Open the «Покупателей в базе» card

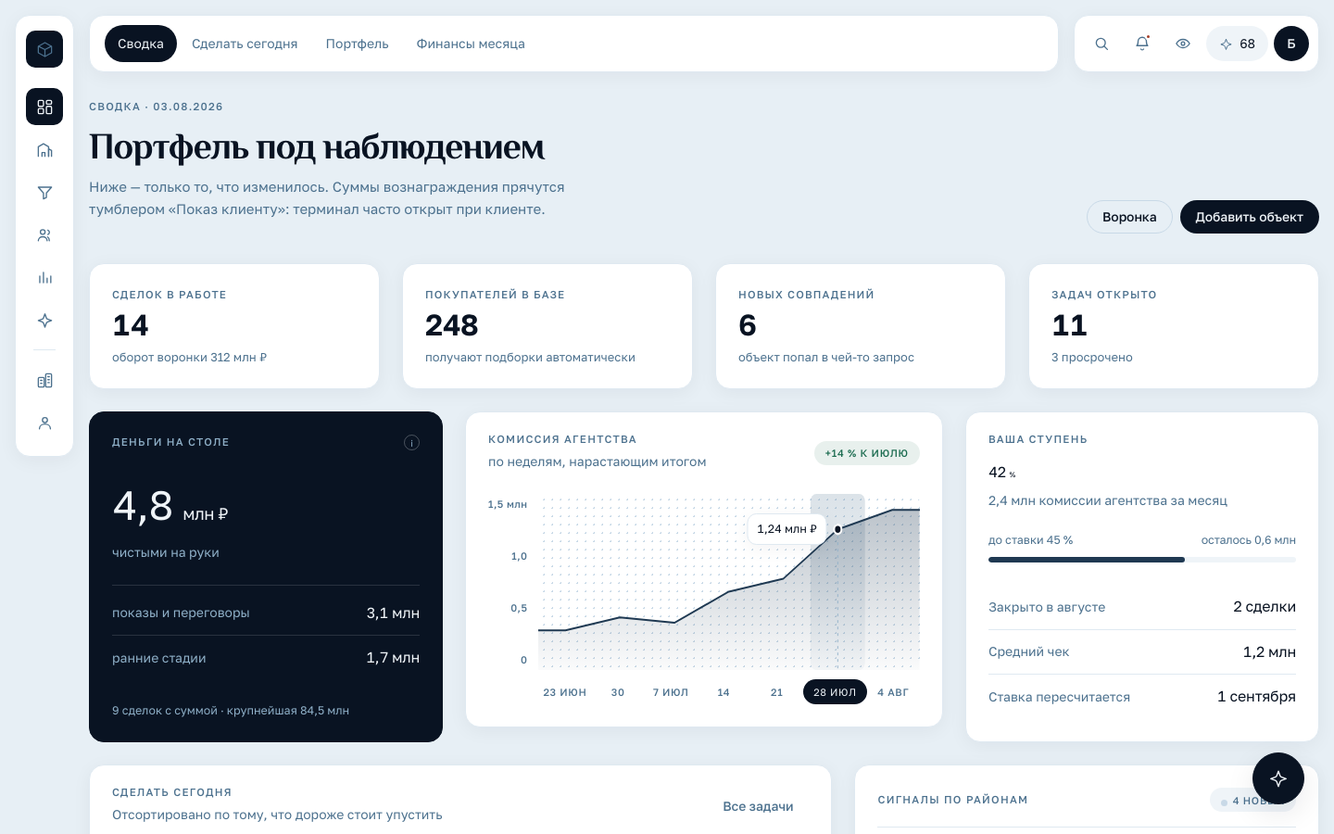tap(547, 326)
